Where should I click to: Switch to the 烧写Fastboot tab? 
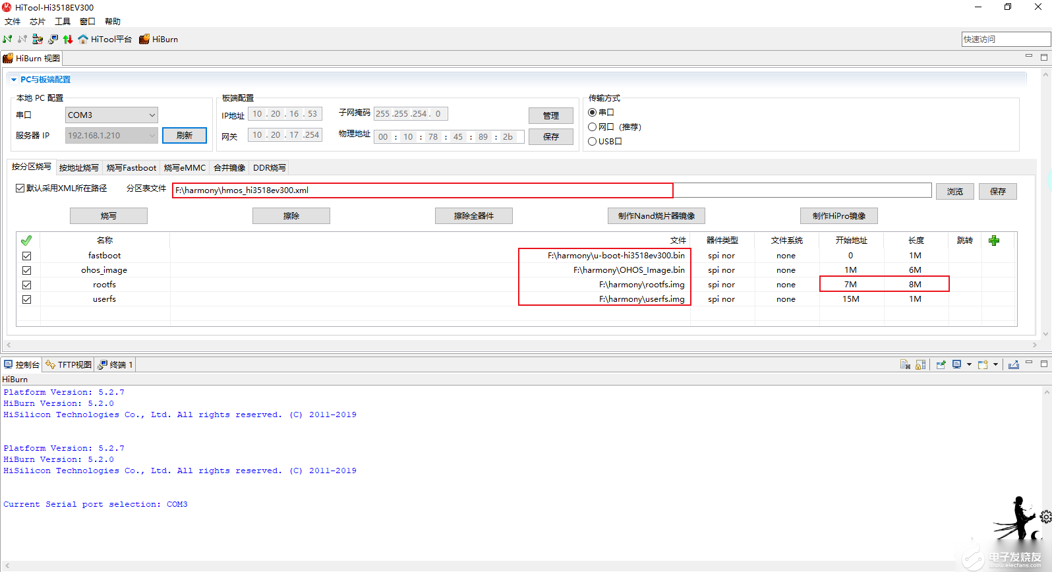coord(131,168)
